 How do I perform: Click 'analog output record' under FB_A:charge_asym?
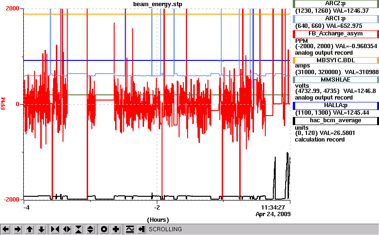[x=324, y=53]
